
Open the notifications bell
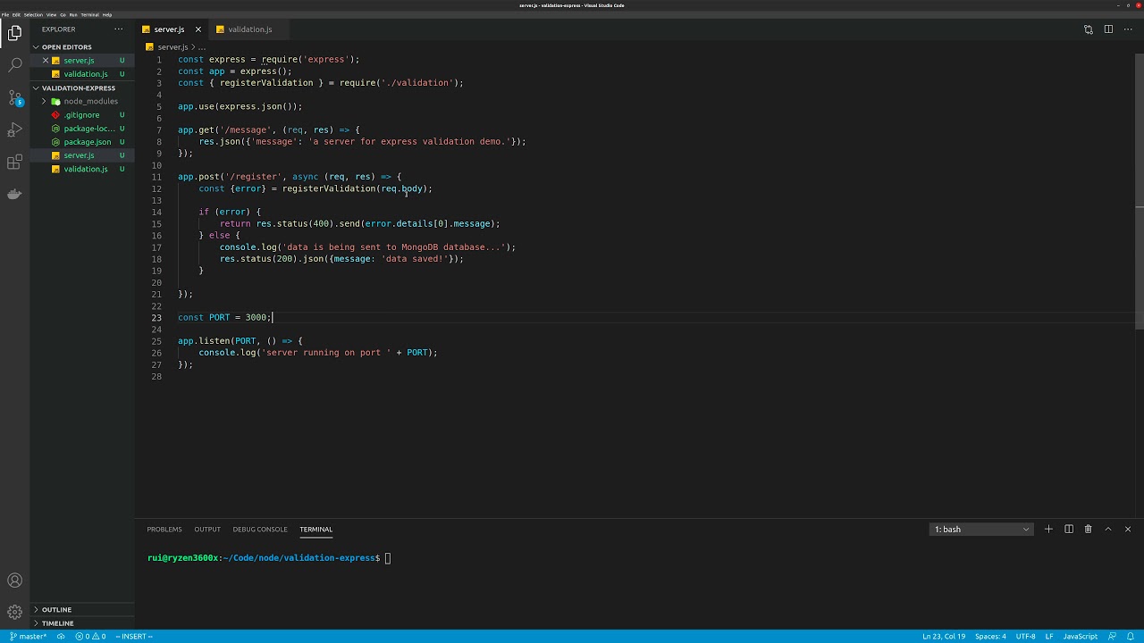tap(1129, 636)
